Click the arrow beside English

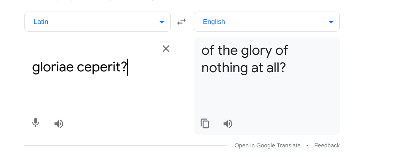tap(331, 22)
